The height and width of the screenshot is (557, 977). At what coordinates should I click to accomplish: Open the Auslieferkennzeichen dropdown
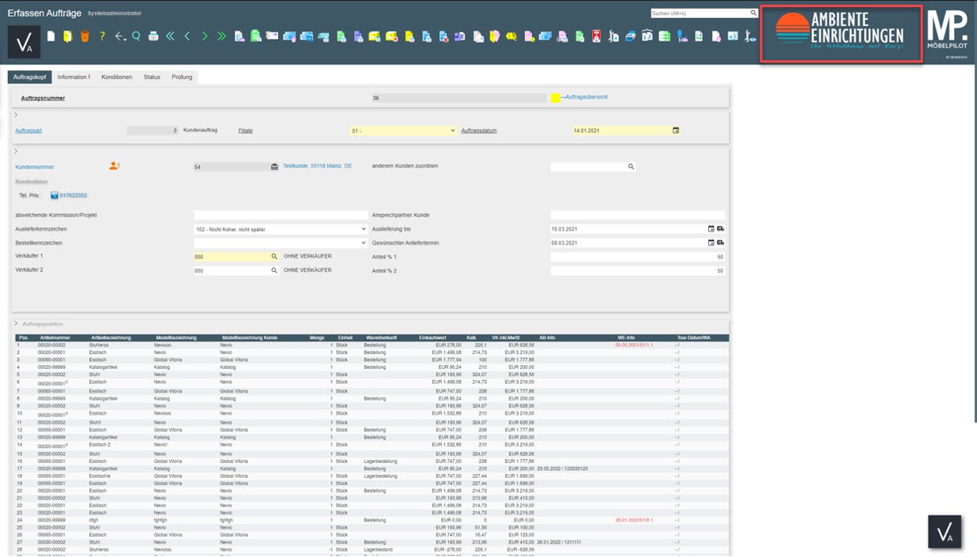pos(280,229)
